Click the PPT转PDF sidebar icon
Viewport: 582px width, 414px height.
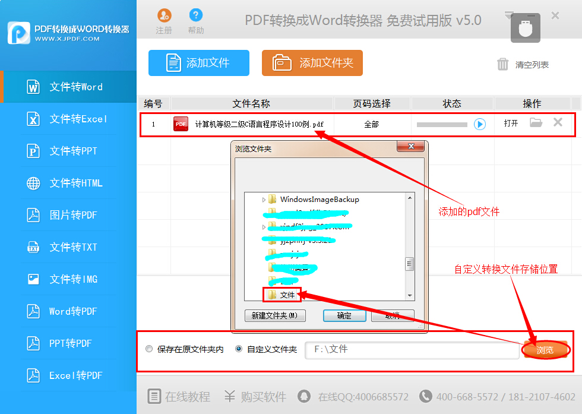(x=33, y=343)
